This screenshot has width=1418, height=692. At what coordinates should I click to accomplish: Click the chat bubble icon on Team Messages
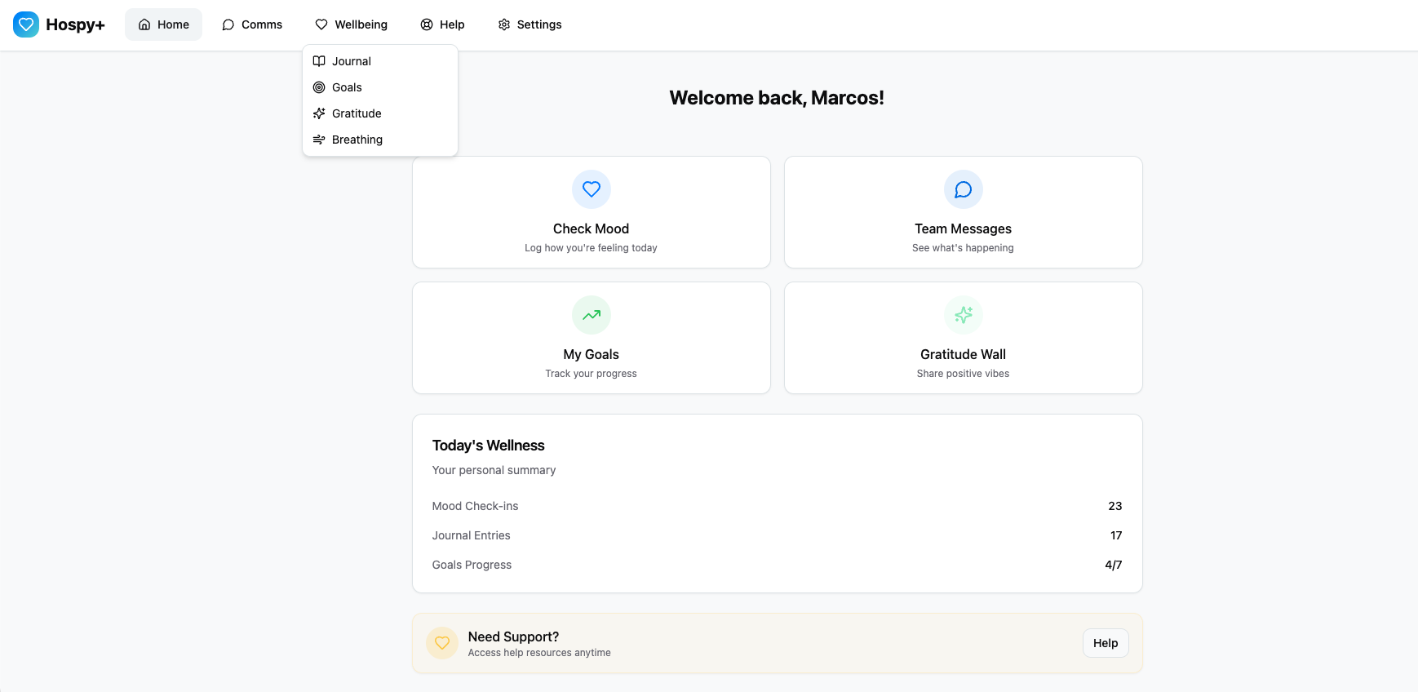[x=964, y=189]
